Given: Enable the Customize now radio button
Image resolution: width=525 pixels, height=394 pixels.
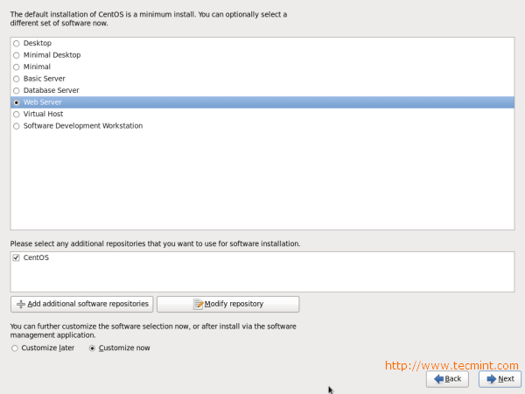Looking at the screenshot, I should tap(92, 348).
